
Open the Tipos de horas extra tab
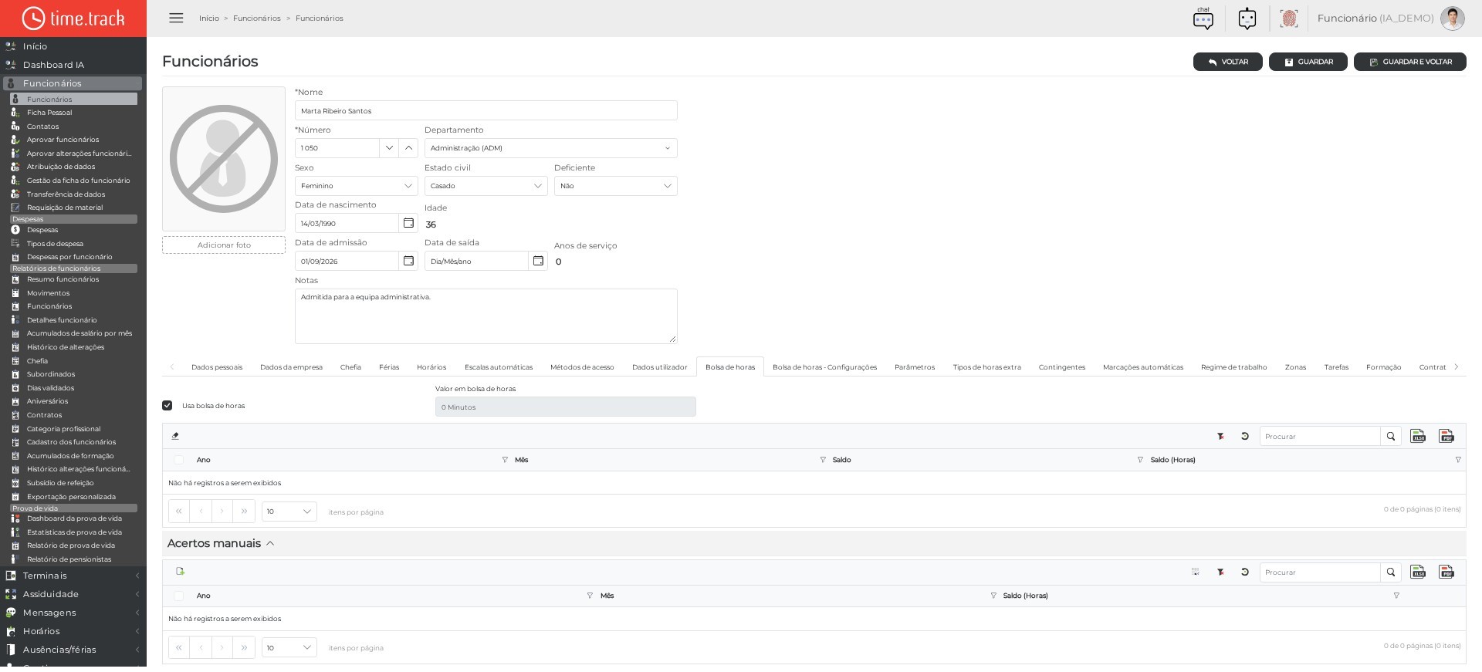click(986, 367)
